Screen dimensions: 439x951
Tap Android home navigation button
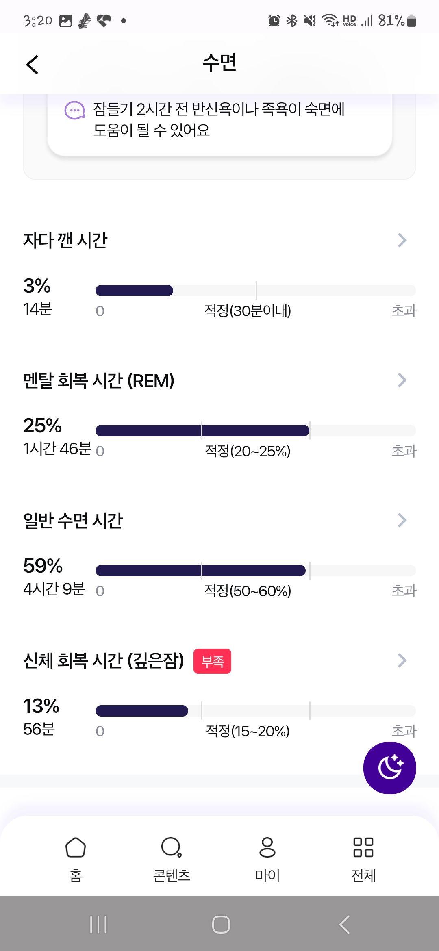(x=221, y=925)
